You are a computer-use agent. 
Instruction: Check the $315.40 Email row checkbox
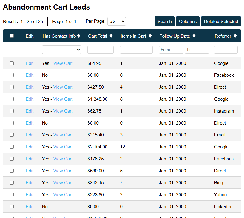[12, 135]
